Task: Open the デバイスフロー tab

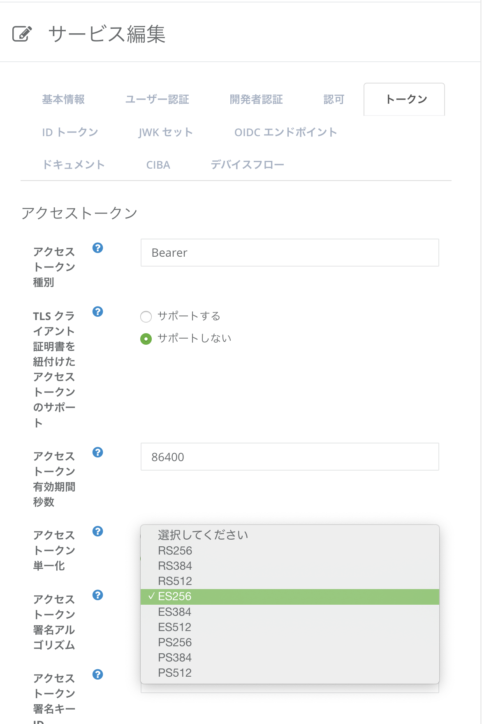Action: pos(247,165)
